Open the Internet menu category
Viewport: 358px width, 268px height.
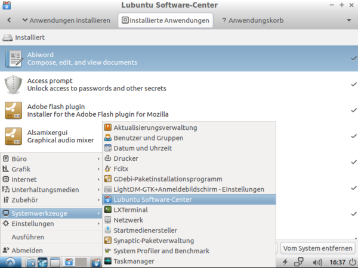(51, 179)
